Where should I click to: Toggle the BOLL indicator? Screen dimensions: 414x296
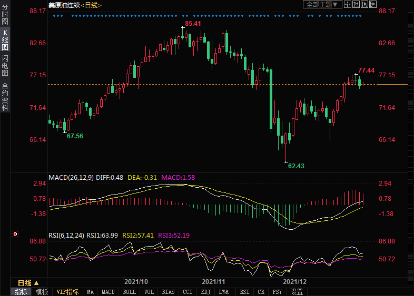click(x=129, y=292)
